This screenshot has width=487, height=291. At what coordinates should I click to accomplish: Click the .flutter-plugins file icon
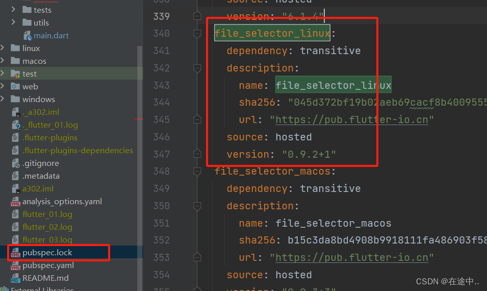15,137
